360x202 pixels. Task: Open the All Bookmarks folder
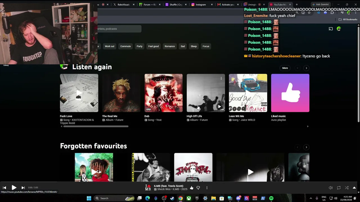coord(348,19)
